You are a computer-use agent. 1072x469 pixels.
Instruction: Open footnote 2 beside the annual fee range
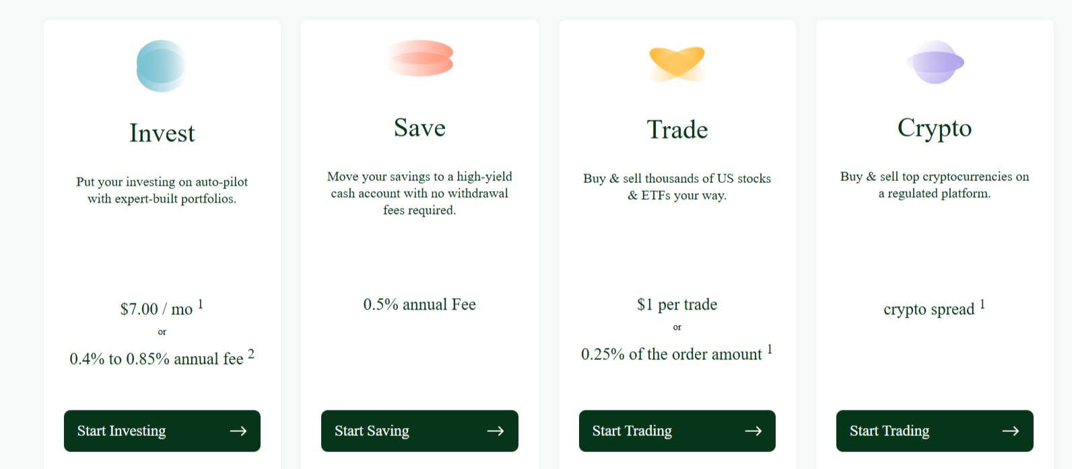(x=251, y=354)
